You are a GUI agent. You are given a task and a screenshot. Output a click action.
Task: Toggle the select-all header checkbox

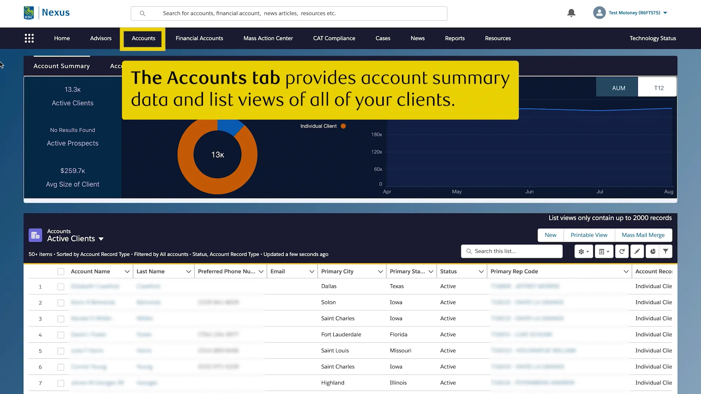pos(61,272)
